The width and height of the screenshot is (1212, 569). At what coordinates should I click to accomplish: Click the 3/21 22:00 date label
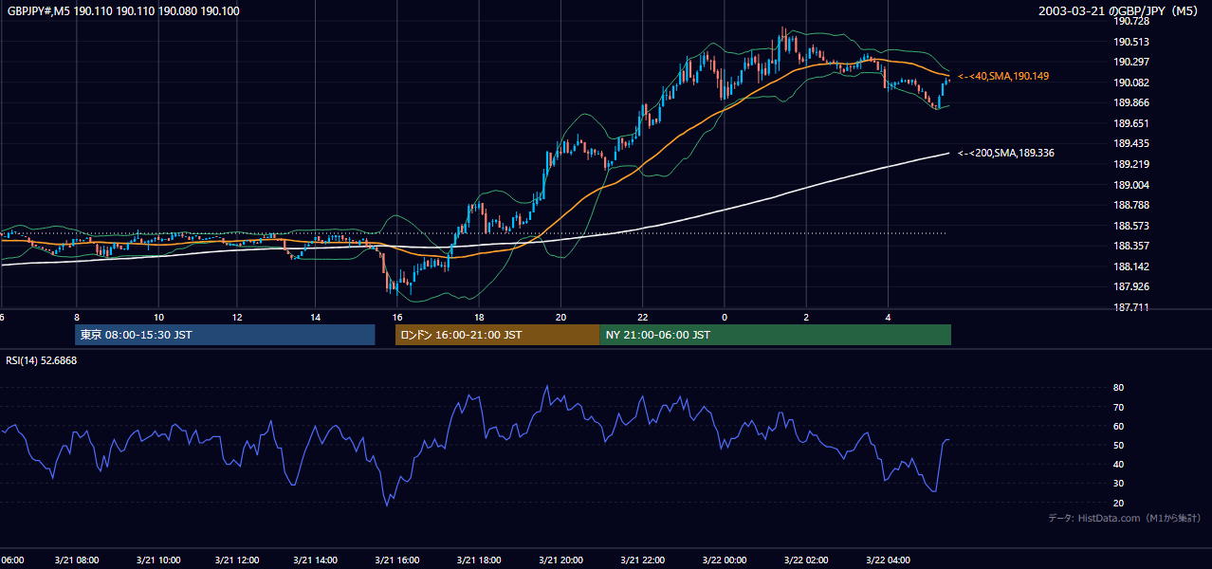[x=642, y=560]
